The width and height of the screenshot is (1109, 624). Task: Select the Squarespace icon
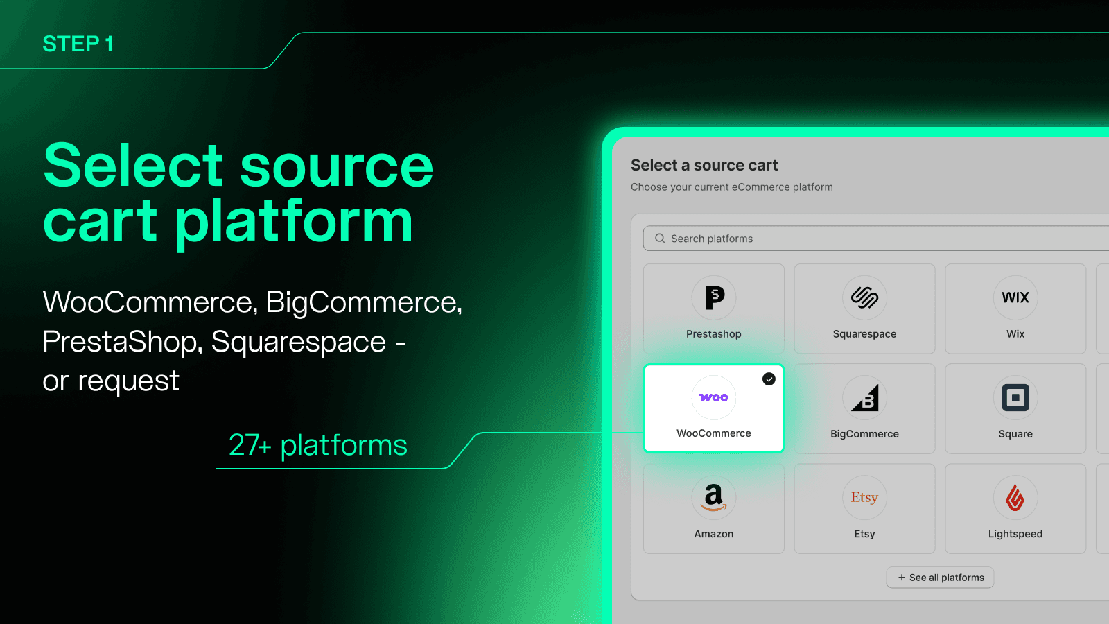click(864, 297)
